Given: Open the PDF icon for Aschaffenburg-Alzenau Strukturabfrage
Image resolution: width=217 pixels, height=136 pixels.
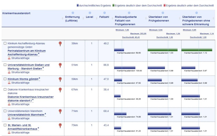Looking at the screenshot, I should (x=9, y=58).
